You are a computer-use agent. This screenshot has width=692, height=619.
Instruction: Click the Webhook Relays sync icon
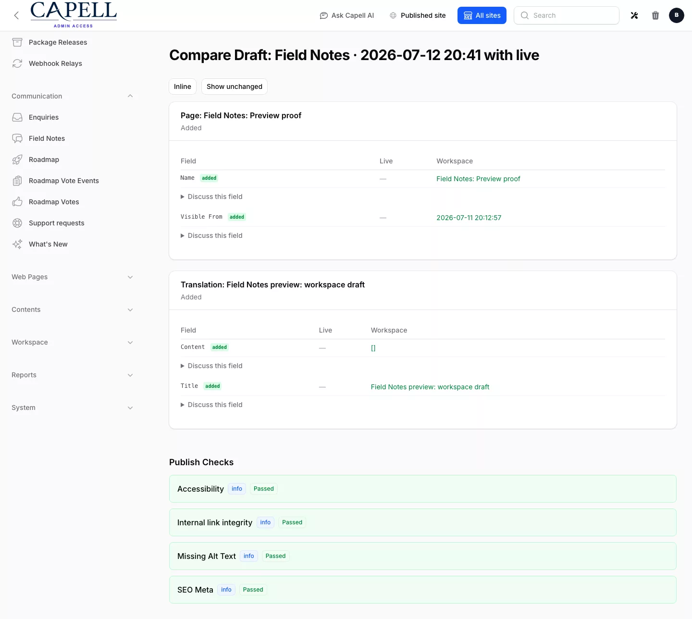point(17,63)
